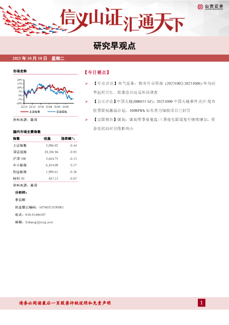The height and width of the screenshot is (325, 229).
Task: Click the third red arrow bullet
Action: (87, 120)
